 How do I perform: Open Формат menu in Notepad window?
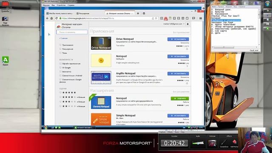click(229, 7)
